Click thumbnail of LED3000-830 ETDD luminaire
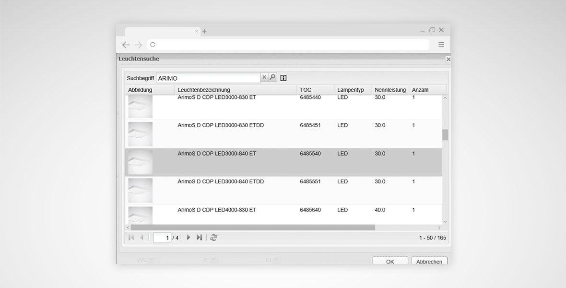The width and height of the screenshot is (566, 288). coord(141,134)
